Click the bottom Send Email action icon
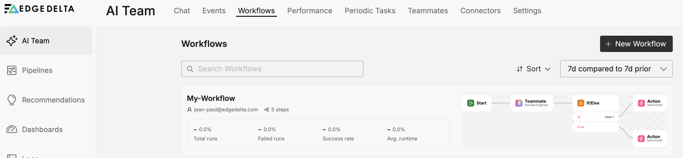 click(641, 139)
